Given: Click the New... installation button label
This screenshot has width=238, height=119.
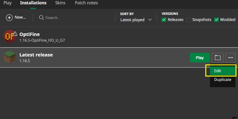Looking at the screenshot, I should (20, 18).
